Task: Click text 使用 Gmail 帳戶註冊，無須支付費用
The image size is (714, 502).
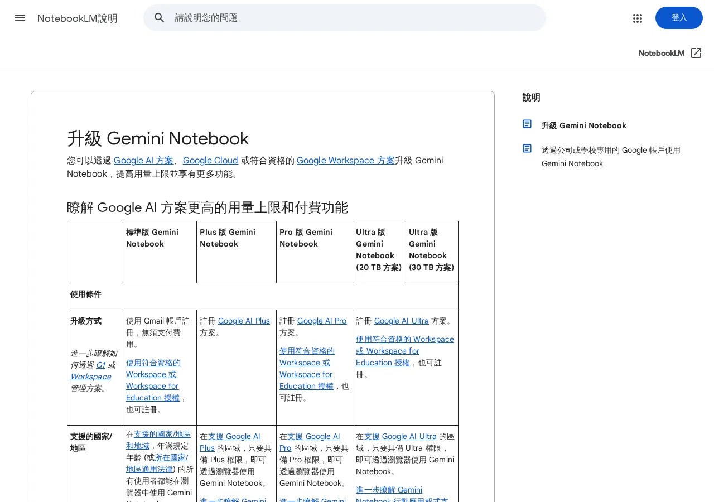Action: click(x=158, y=332)
